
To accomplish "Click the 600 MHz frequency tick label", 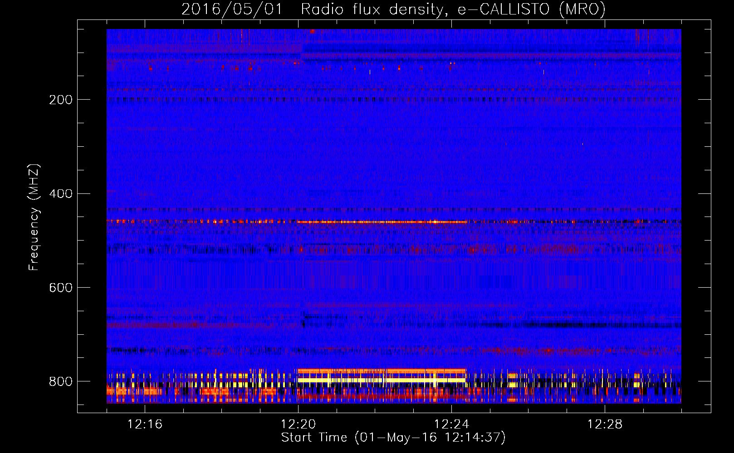I will (61, 288).
